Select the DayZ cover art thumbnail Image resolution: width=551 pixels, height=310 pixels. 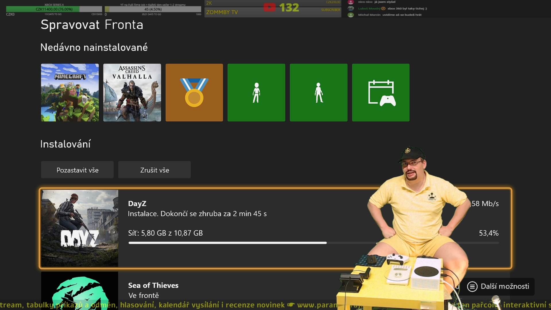(79, 228)
